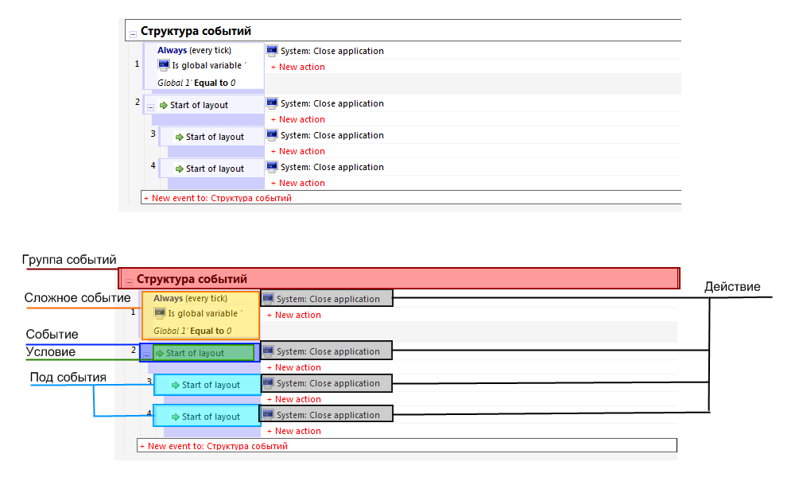Collapse the lower red-highlighted 'Структура событий' group

129,282
